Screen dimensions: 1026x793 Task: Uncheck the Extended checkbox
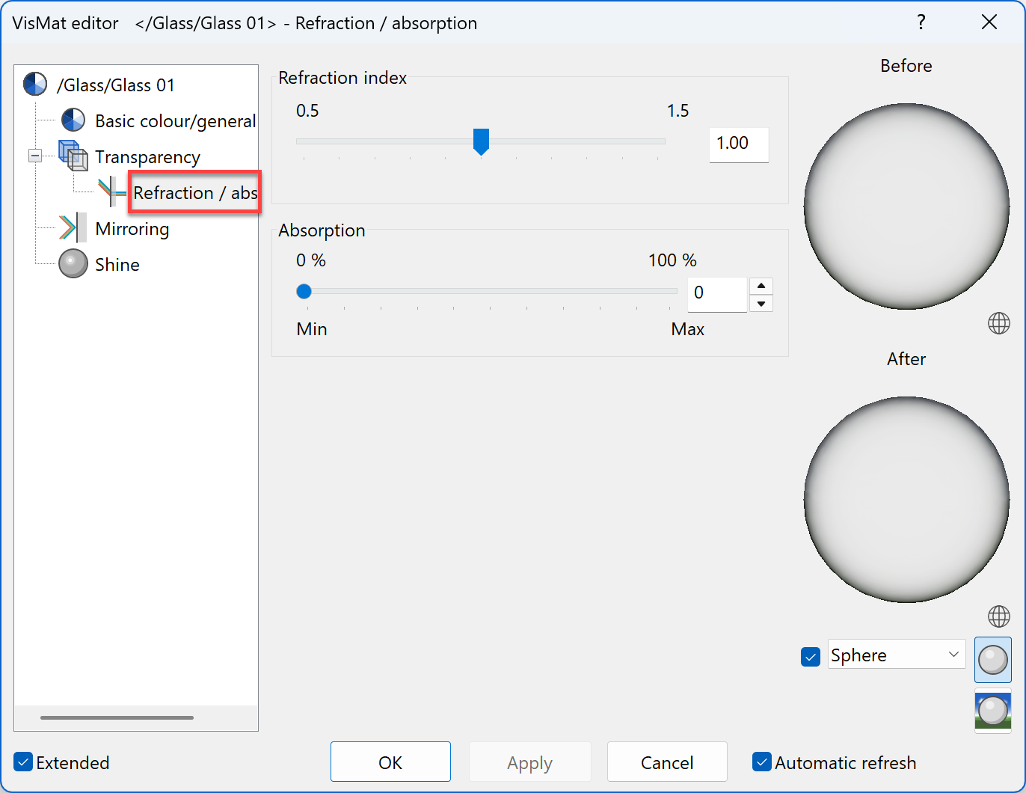pyautogui.click(x=24, y=762)
